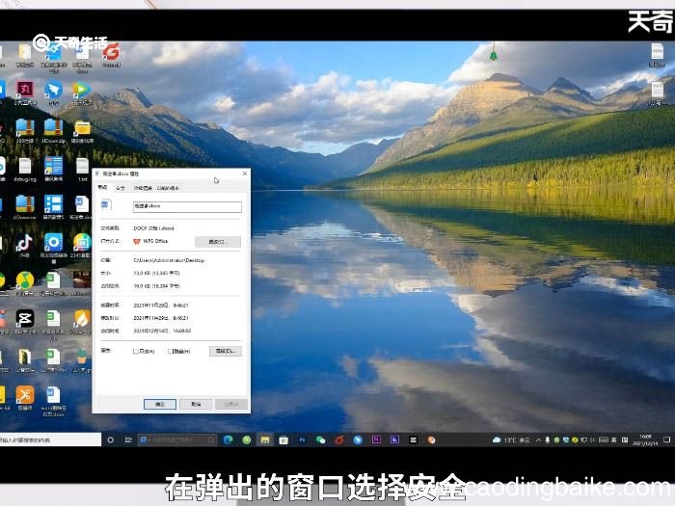Screen dimensions: 675x506
Task: Select the 常规 (General) tab
Action: point(103,188)
